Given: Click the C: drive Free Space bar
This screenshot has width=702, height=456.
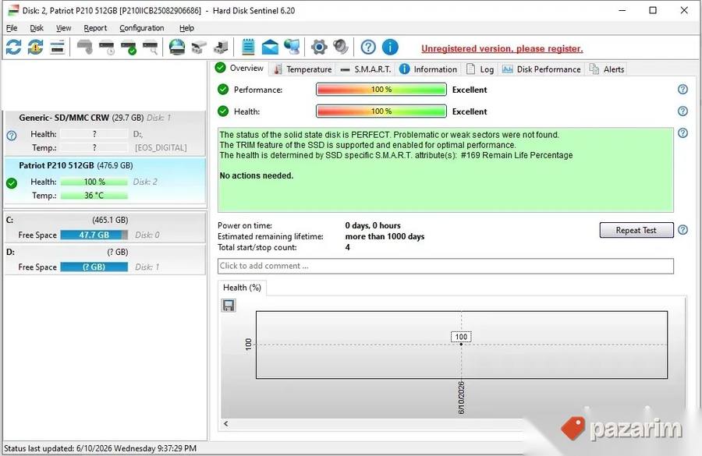Looking at the screenshot, I should (x=94, y=235).
